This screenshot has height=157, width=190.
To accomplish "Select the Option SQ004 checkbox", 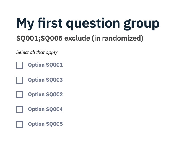I will click(x=20, y=110).
